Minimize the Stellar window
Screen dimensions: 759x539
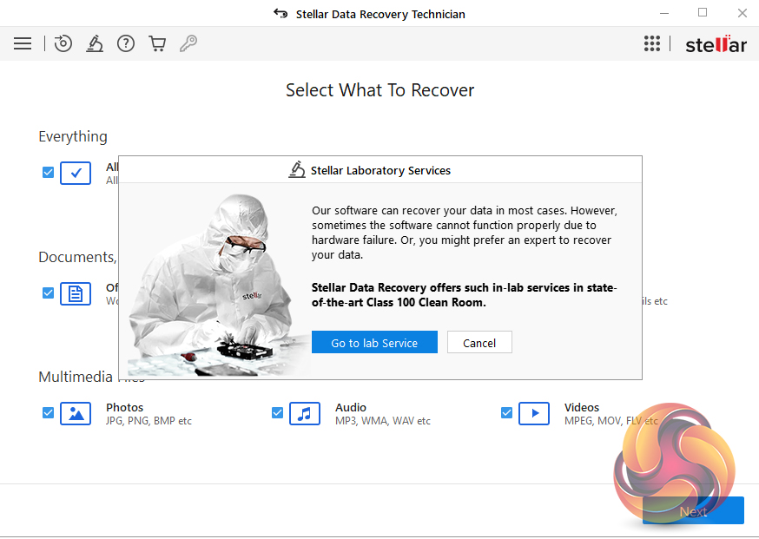pos(664,14)
